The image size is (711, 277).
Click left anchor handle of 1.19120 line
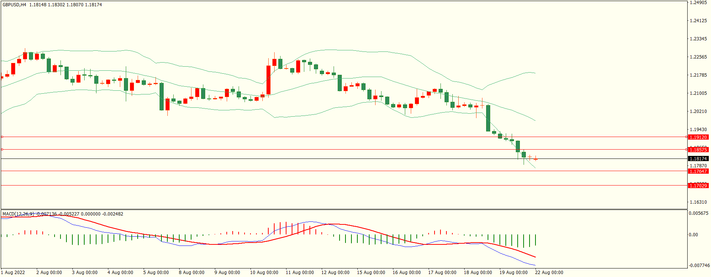pos(2,137)
